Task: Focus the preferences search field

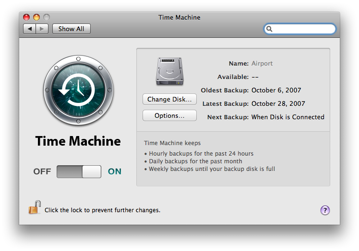Action: [x=299, y=29]
